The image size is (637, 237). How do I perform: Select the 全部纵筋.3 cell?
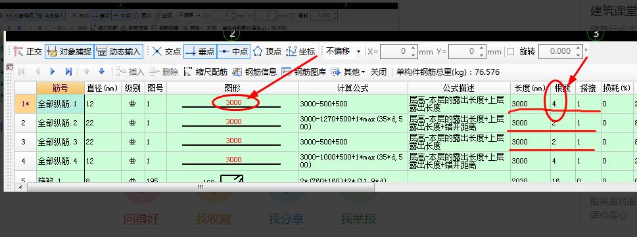60,142
